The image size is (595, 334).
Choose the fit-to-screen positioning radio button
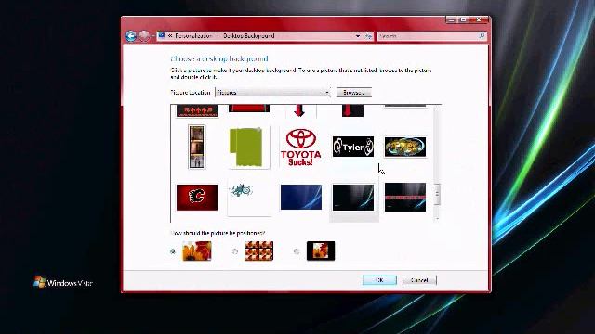coord(173,251)
